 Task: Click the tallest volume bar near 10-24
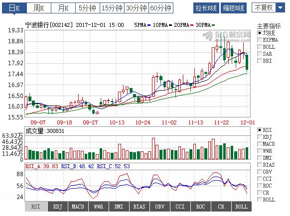[153, 148]
